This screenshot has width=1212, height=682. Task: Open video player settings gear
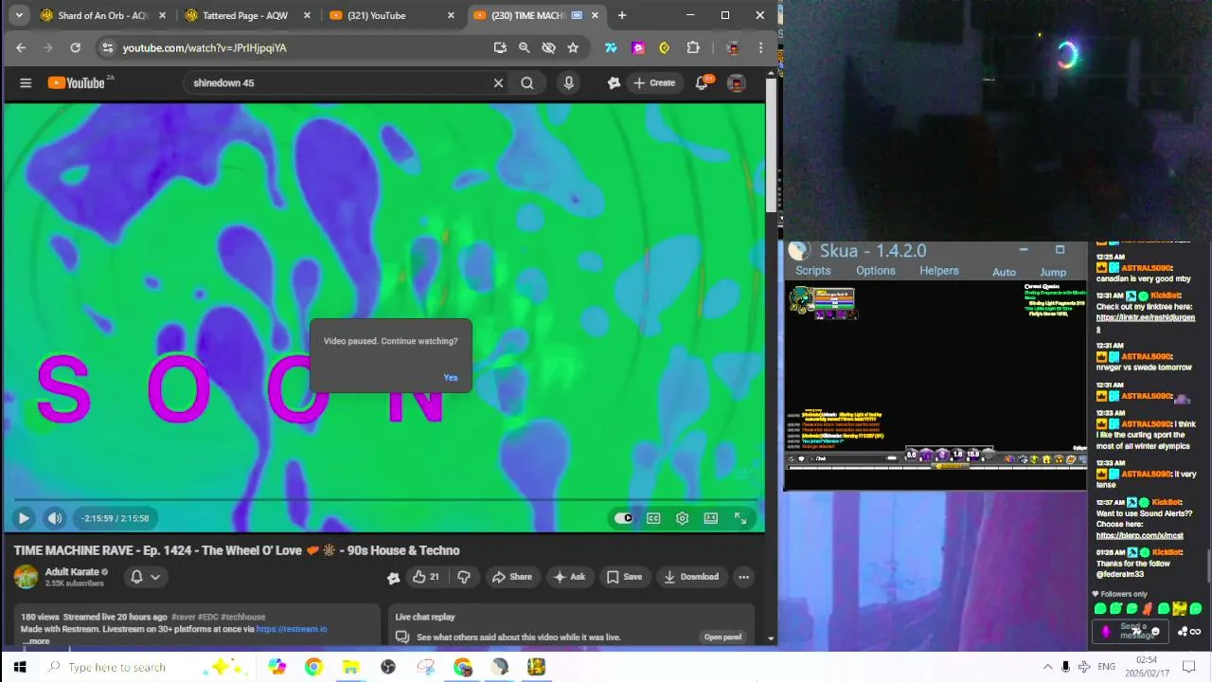pyautogui.click(x=682, y=518)
